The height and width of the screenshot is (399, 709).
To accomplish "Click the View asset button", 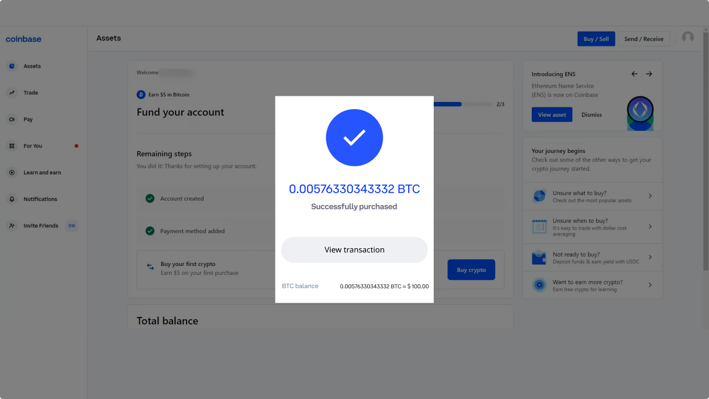I will (x=552, y=115).
